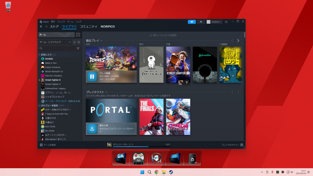Open advanced filter options icon in search bar
Viewport: 313px width, 176px height.
[78, 48]
